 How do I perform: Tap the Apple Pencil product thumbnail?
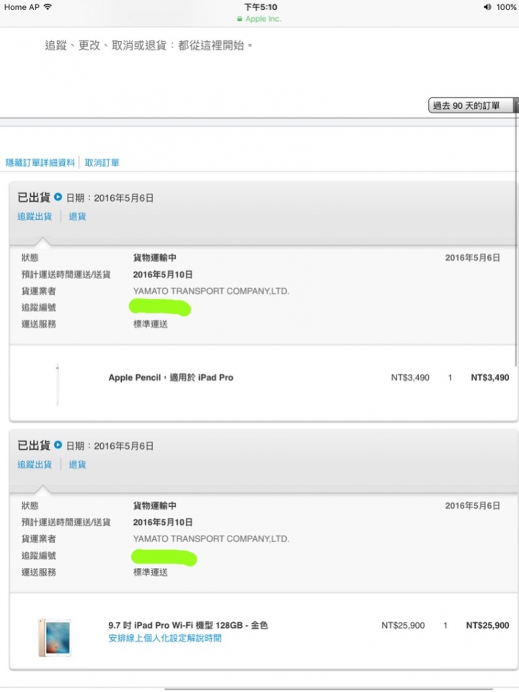pyautogui.click(x=58, y=384)
